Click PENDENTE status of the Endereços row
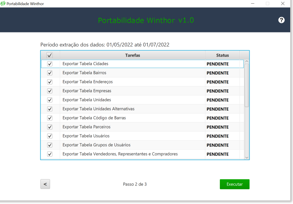Viewport: 293px width, 204px height. [x=218, y=82]
